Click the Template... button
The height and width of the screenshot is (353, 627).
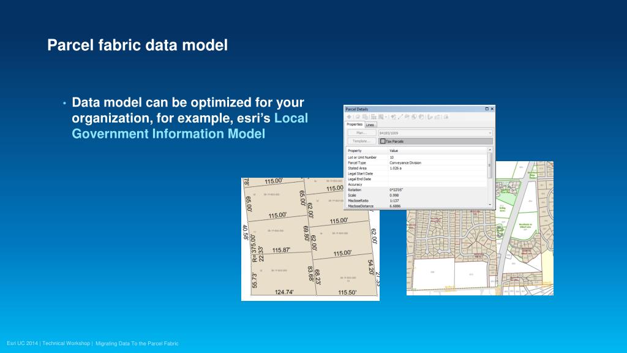coord(361,142)
